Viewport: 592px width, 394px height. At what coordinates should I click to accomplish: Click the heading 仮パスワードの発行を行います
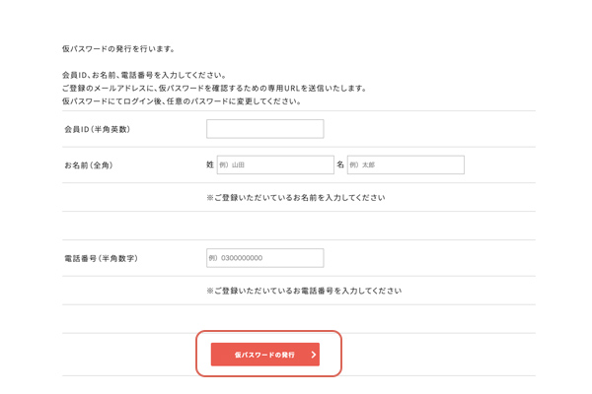coord(117,48)
